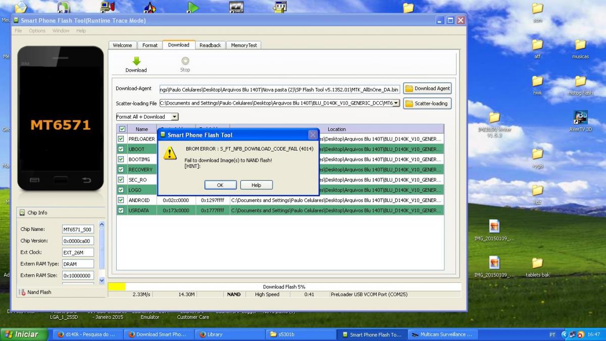606x341 pixels.
Task: Switch to the Format tab
Action: (x=150, y=45)
